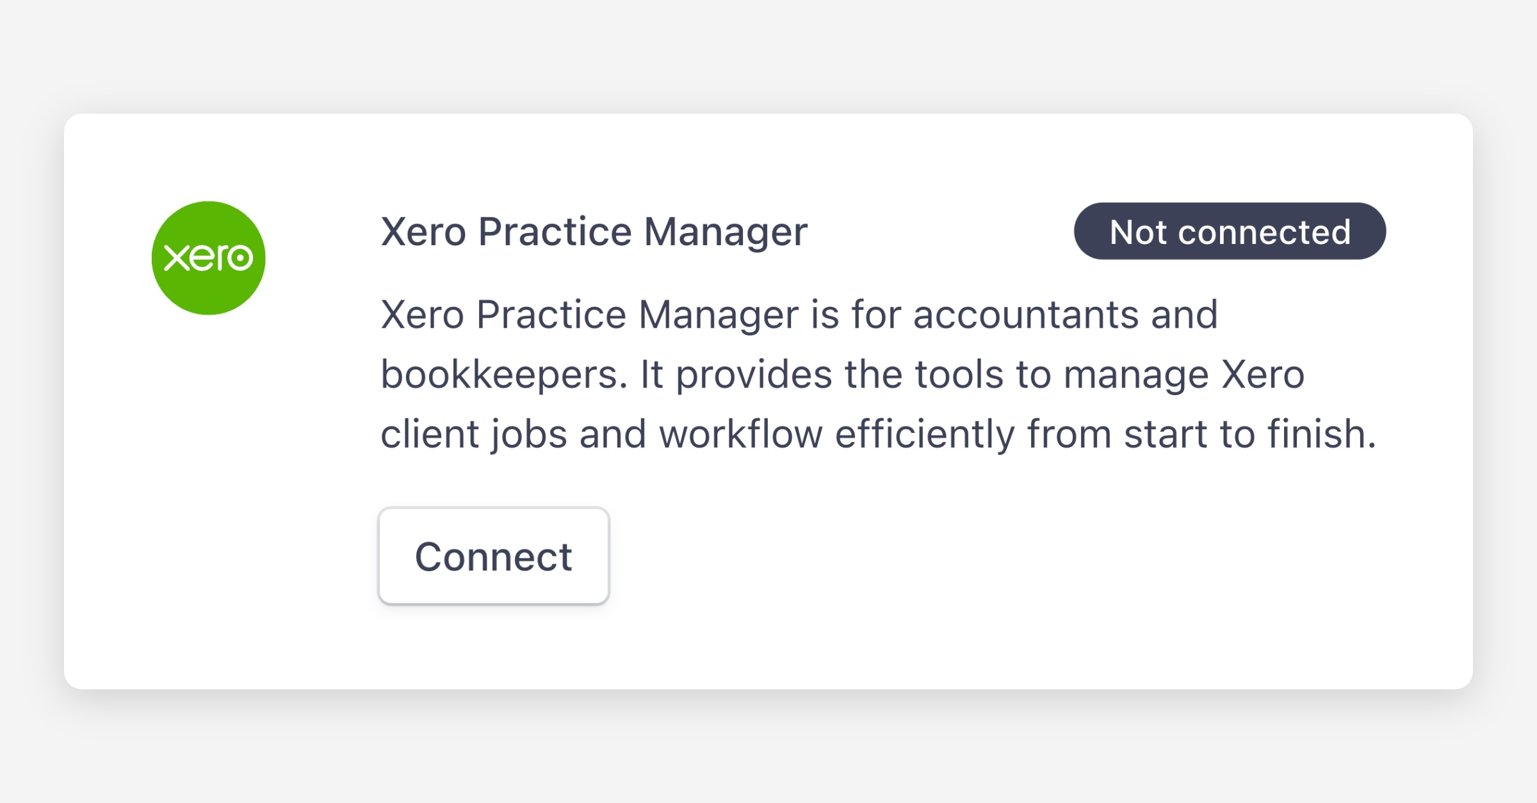Click the word 'workflow' in the description
This screenshot has height=803, width=1537.
(740, 434)
